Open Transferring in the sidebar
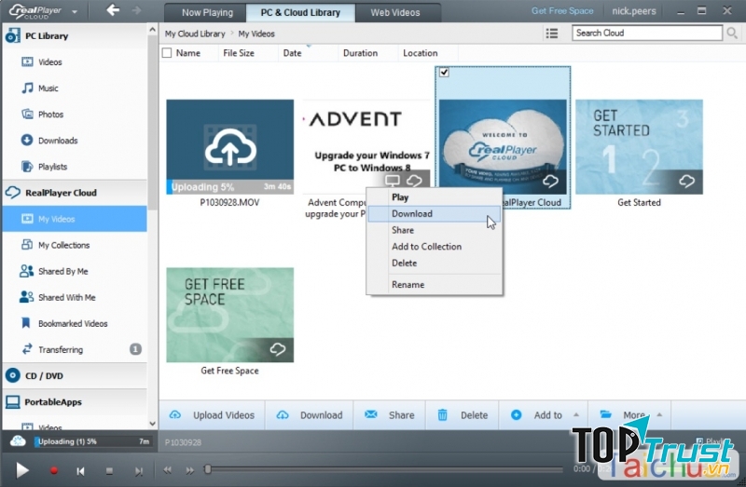The image size is (746, 487). 61,350
